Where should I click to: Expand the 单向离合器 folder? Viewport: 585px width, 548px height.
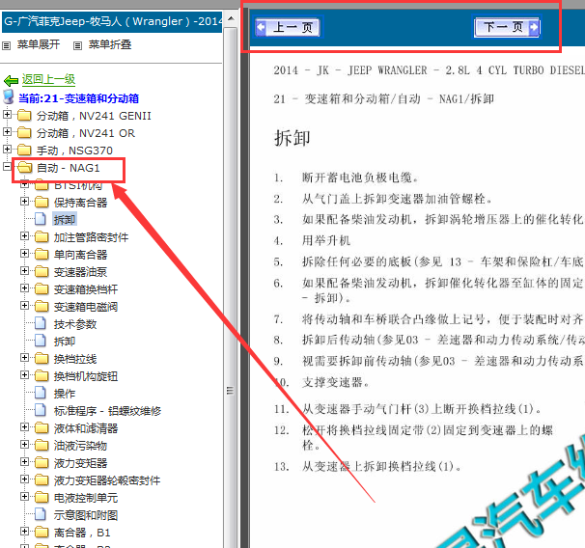coord(24,254)
